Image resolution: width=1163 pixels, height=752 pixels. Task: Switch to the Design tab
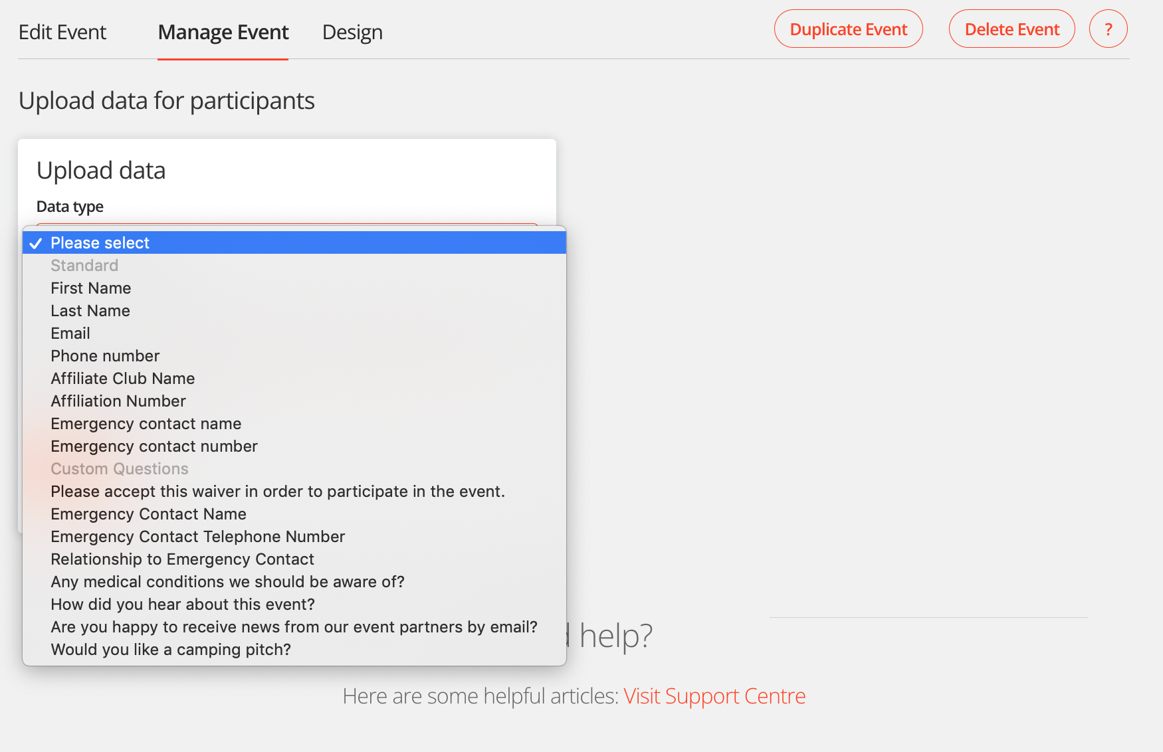point(352,32)
